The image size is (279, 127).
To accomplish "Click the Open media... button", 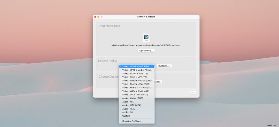I will pos(146,50).
